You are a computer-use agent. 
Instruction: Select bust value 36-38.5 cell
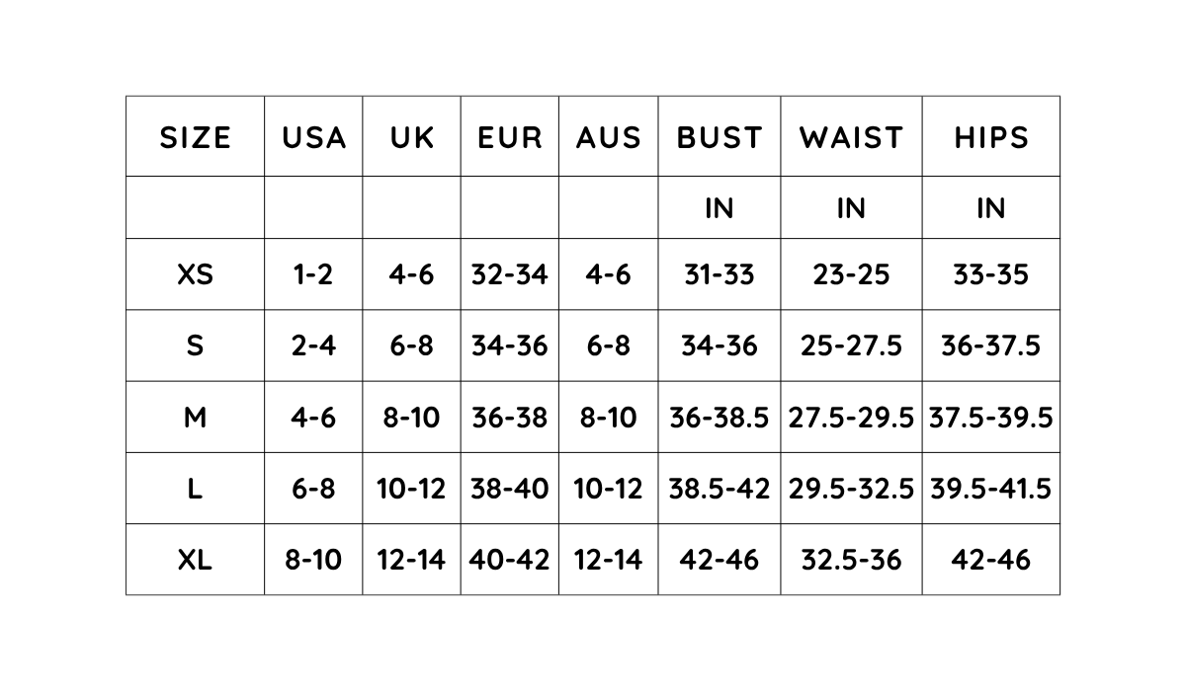coord(720,418)
